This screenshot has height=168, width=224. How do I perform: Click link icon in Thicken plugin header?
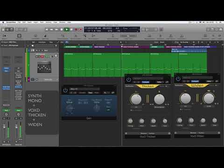coord(167,82)
